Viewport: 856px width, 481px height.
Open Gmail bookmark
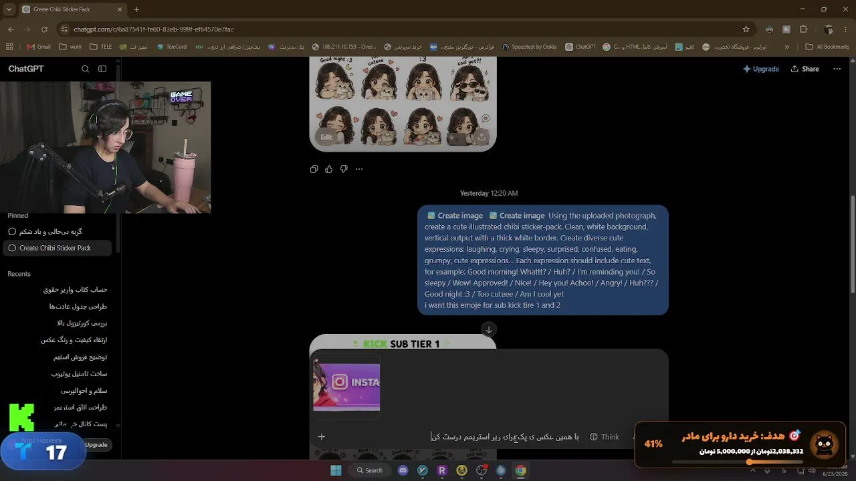[x=39, y=47]
